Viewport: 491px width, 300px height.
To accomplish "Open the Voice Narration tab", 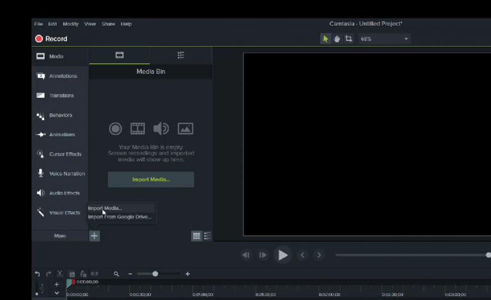I will tap(60, 173).
